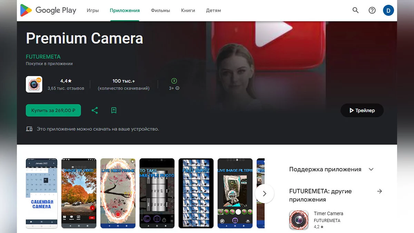
Task: Open the Книги tab
Action: coord(188,10)
